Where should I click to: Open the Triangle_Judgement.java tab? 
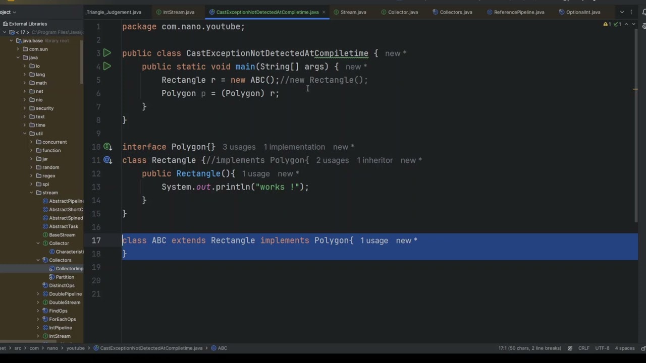(114, 12)
